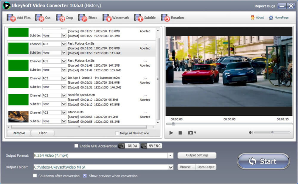The image size is (298, 184).
Task: Visit the HomePage link
Action: [278, 18]
